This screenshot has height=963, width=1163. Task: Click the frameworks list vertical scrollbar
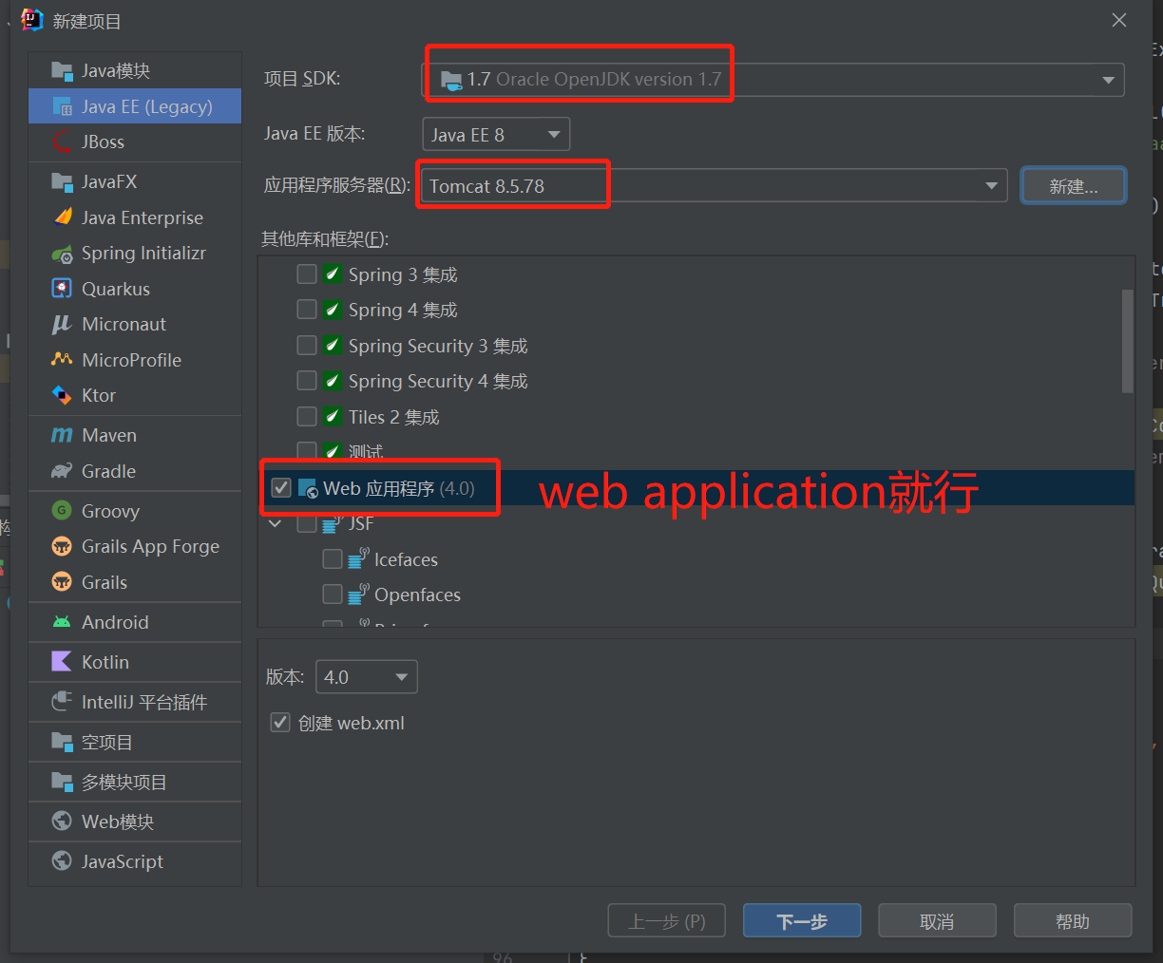[x=1128, y=342]
